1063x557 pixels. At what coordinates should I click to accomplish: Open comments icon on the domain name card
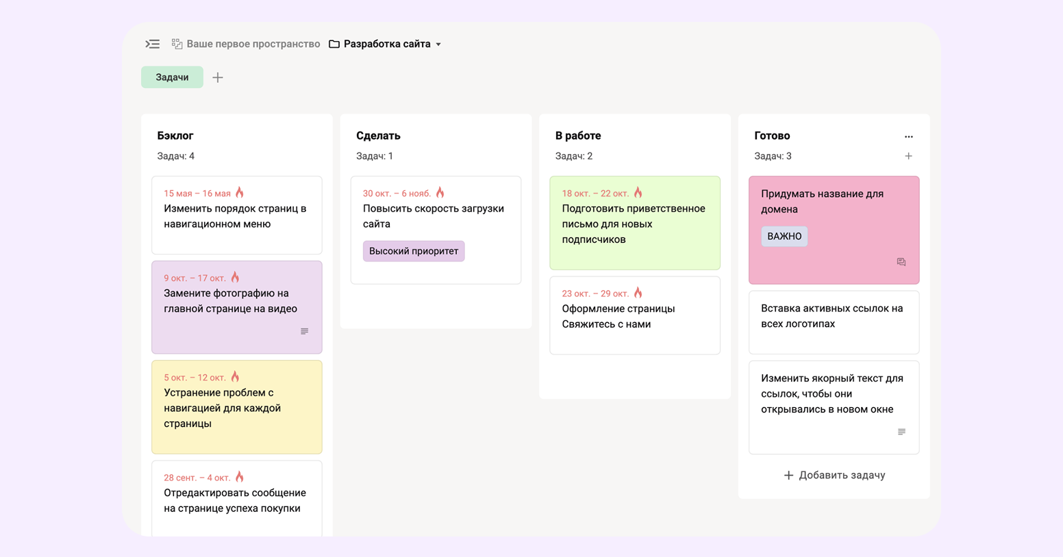point(901,262)
